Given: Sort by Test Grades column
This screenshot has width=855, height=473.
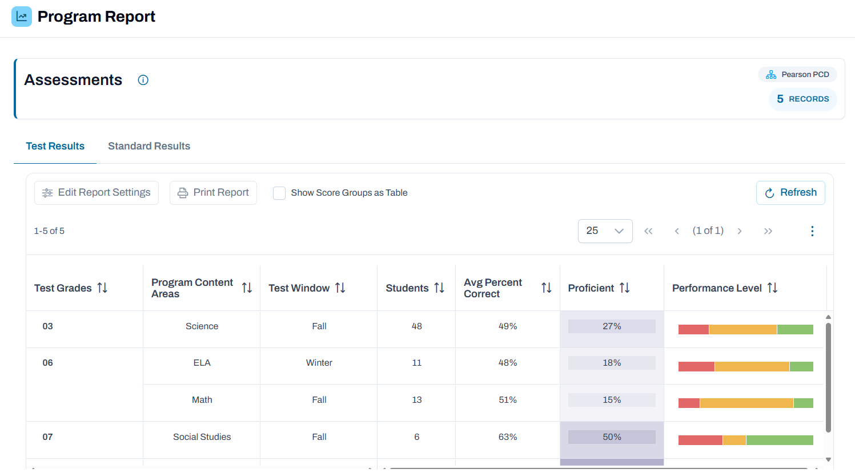Looking at the screenshot, I should click(x=102, y=288).
